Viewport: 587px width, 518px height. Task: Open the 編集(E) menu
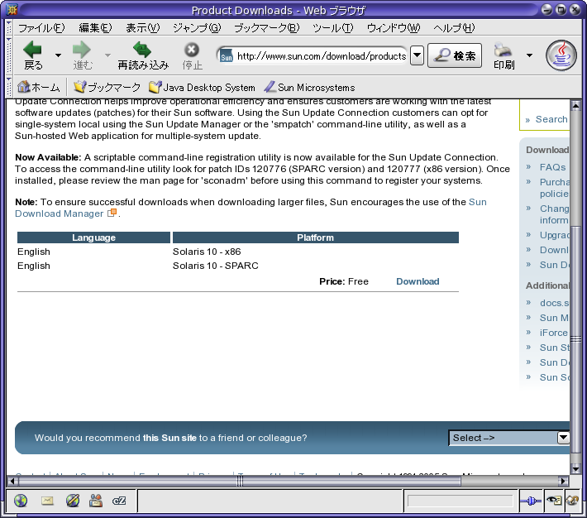point(95,28)
